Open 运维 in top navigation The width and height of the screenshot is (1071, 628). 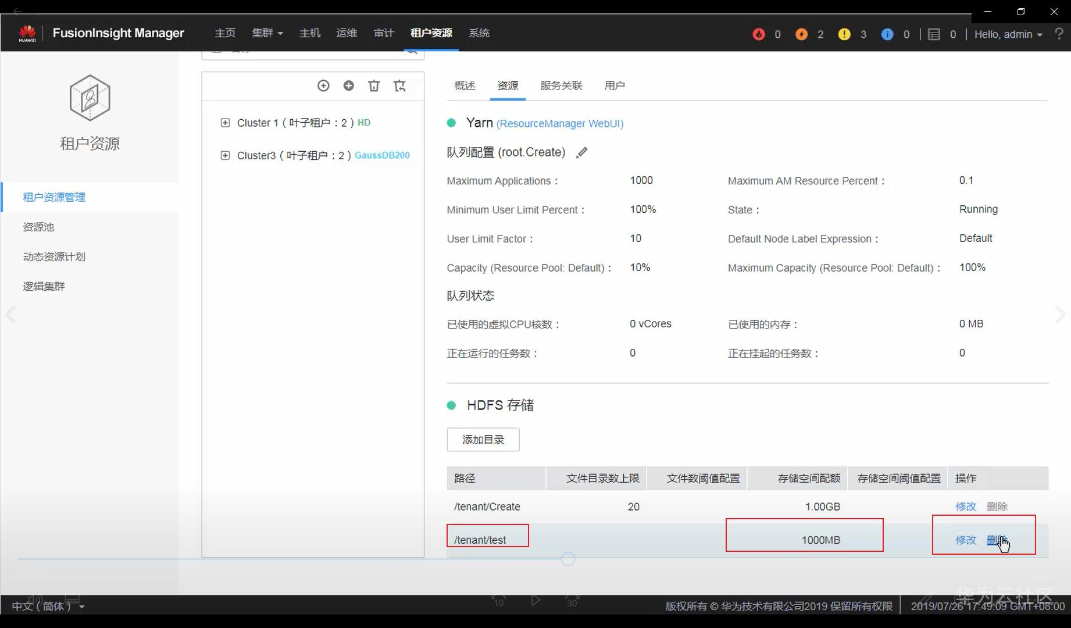[347, 33]
